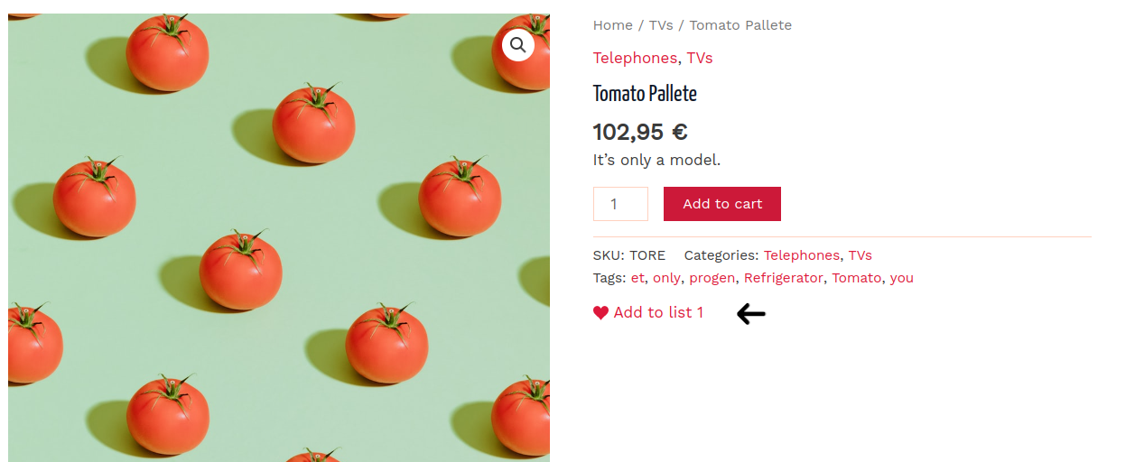The width and height of the screenshot is (1135, 462).
Task: Open Telephones link beside SKU categories
Action: tap(802, 255)
